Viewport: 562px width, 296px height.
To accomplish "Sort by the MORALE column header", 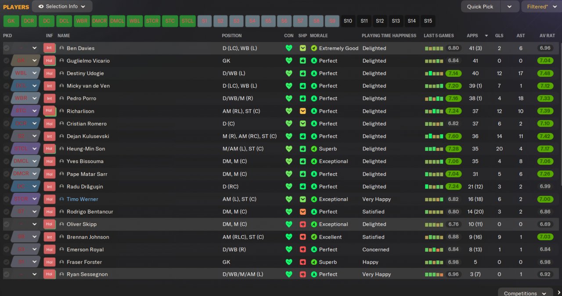I will (x=319, y=36).
